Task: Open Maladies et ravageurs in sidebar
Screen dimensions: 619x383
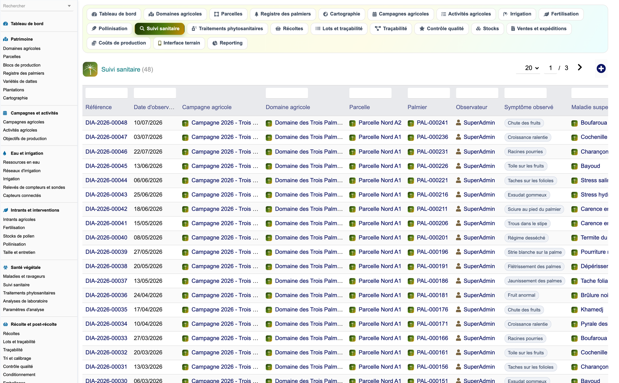Action: 24,276
